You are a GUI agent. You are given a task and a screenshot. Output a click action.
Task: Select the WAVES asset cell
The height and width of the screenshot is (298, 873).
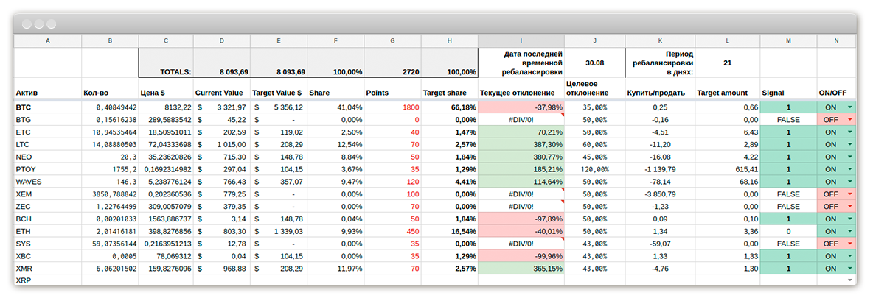(48, 181)
